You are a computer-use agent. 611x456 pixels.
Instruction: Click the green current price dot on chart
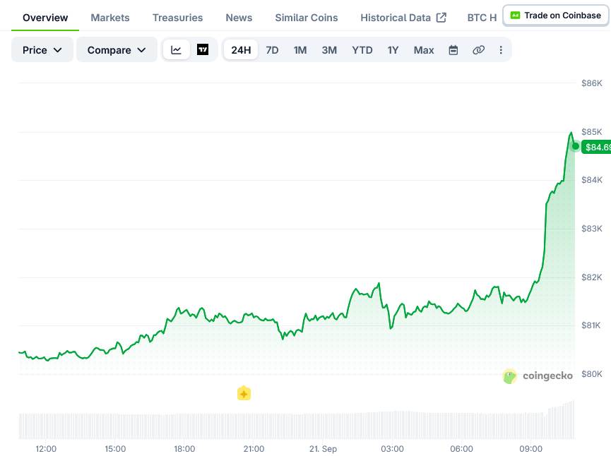pos(575,146)
